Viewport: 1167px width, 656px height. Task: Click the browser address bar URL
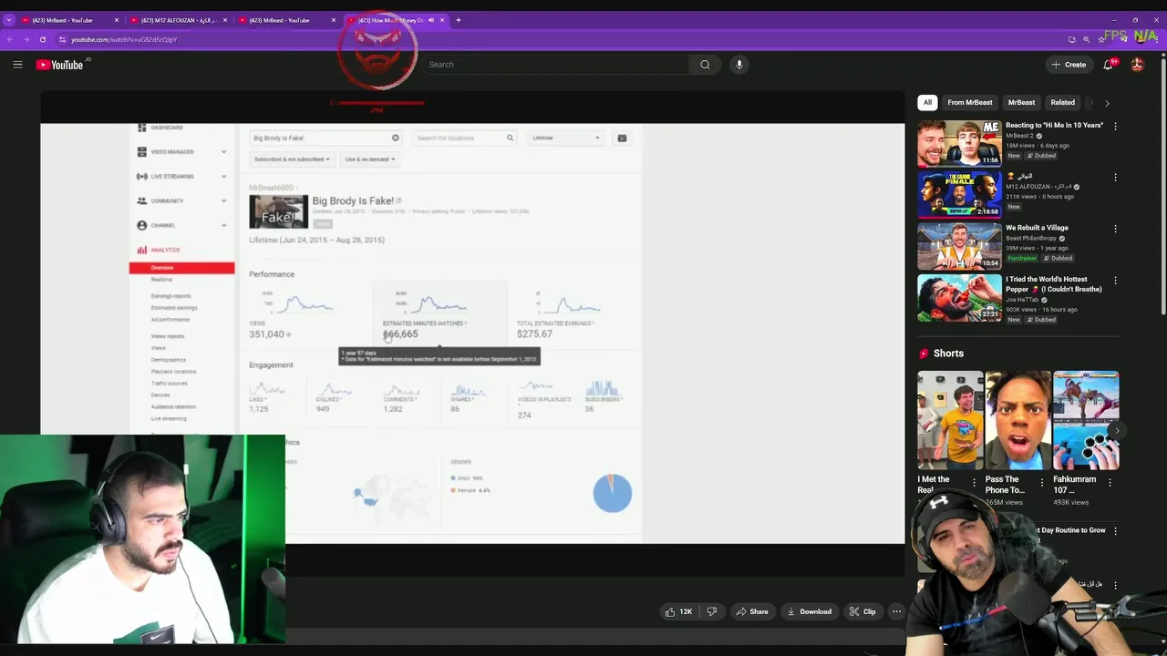click(x=124, y=39)
